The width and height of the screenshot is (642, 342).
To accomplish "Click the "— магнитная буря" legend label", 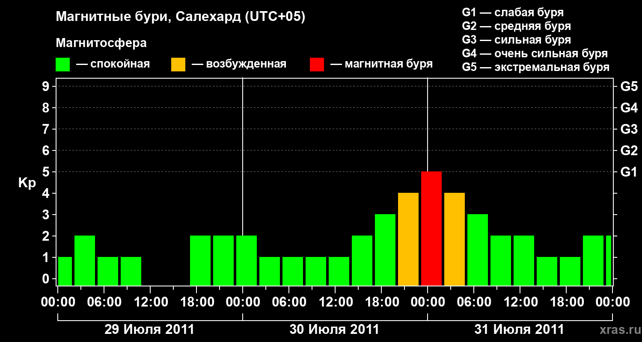I will point(382,65).
